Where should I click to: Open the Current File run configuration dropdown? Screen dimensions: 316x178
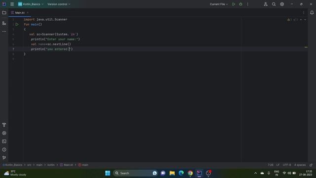(219, 4)
